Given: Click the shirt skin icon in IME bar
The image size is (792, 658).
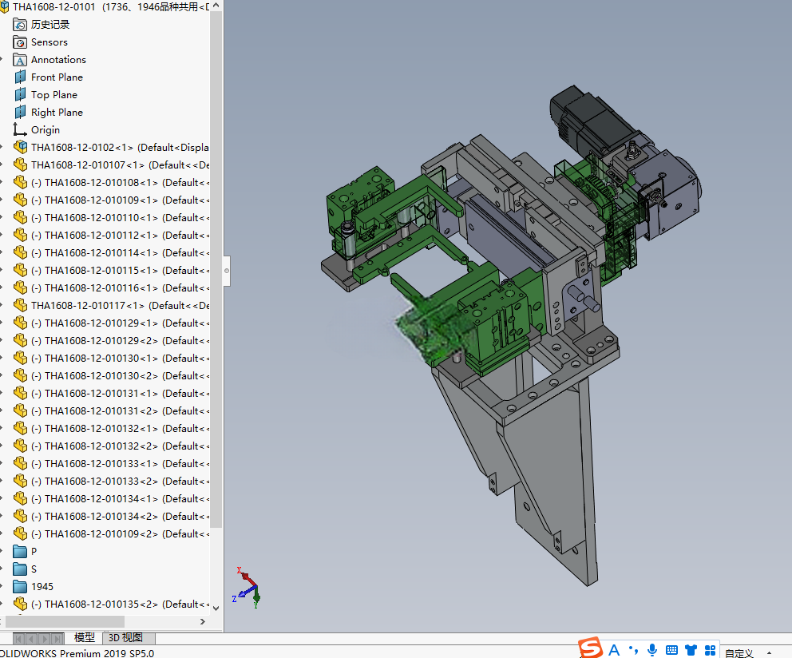Looking at the screenshot, I should 691,650.
